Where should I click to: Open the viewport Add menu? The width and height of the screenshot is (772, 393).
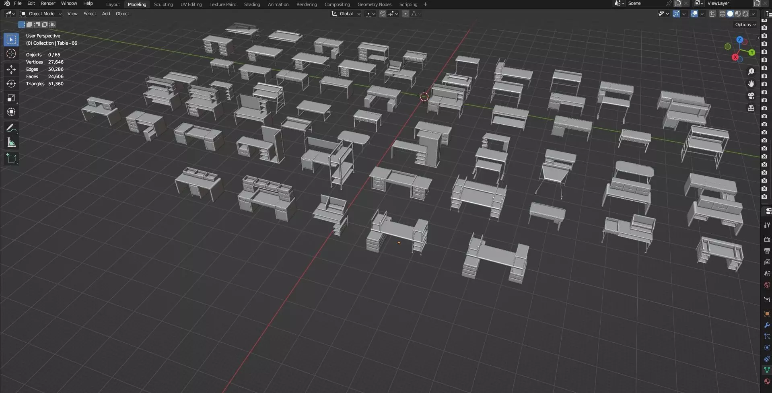[x=106, y=14]
